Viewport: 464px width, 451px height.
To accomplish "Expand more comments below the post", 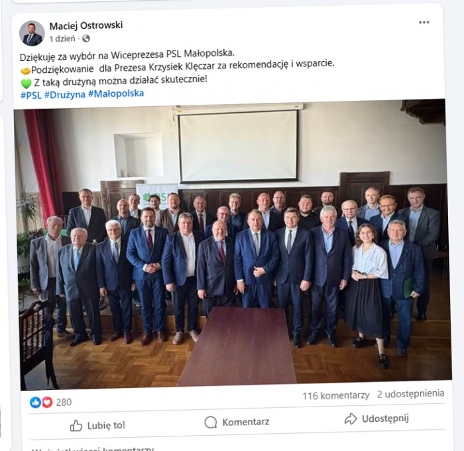I will 93,449.
